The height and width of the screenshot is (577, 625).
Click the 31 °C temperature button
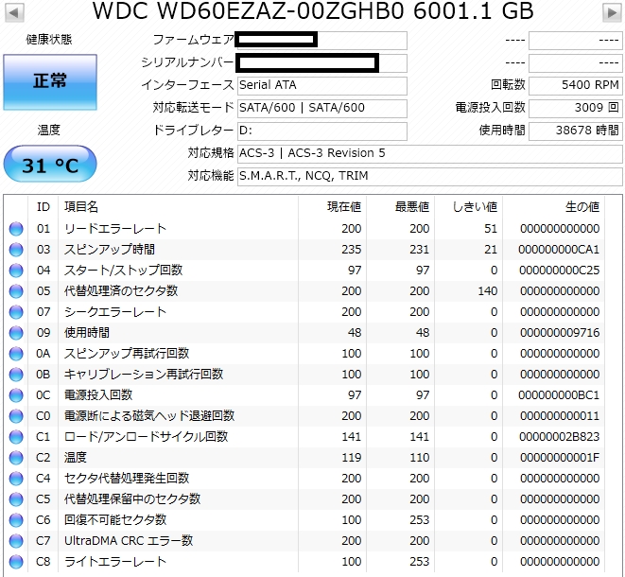50,165
